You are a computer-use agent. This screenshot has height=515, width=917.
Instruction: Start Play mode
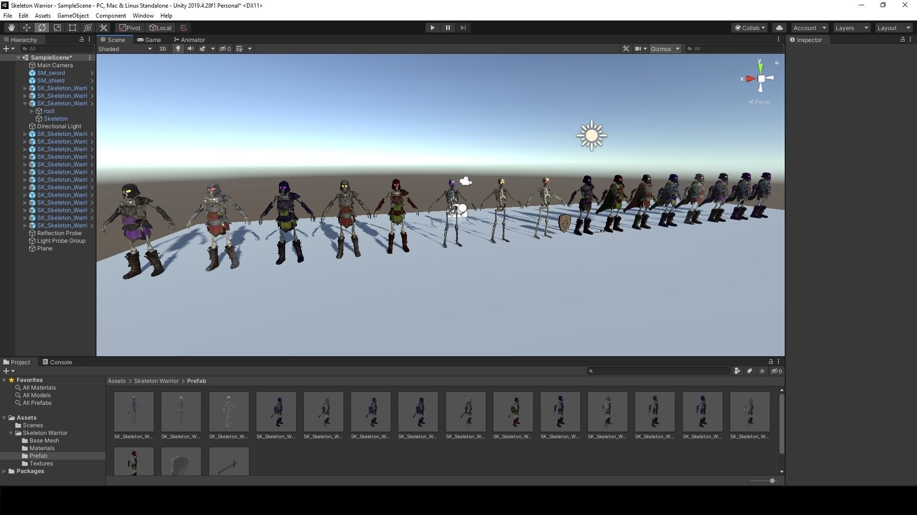tap(432, 28)
